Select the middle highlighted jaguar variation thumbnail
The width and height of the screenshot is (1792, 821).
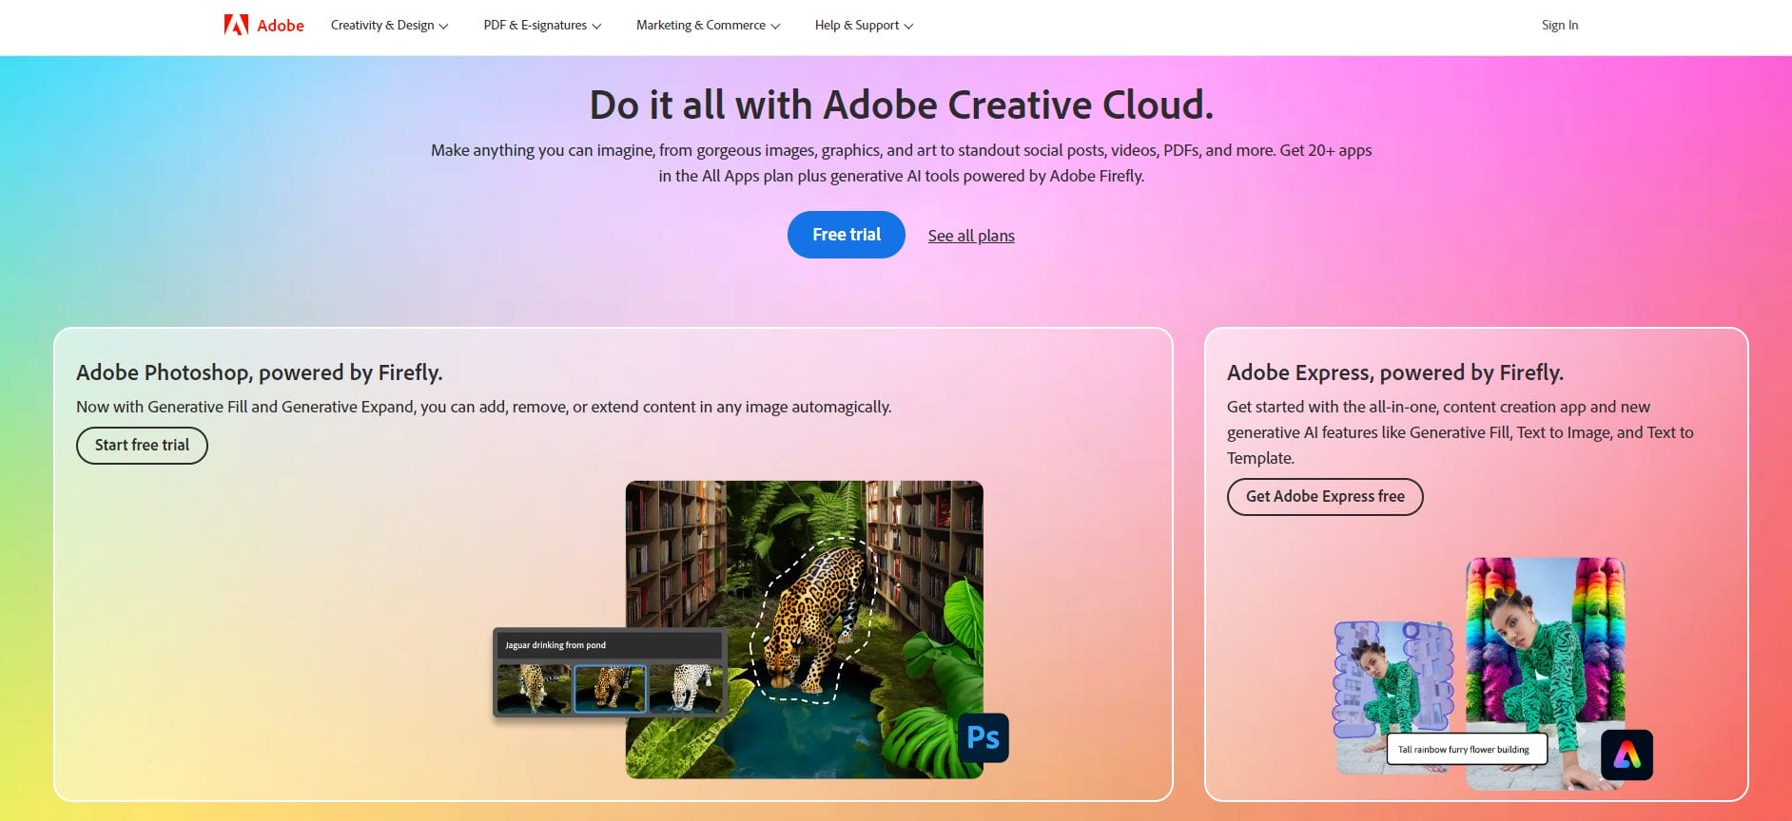(x=610, y=688)
